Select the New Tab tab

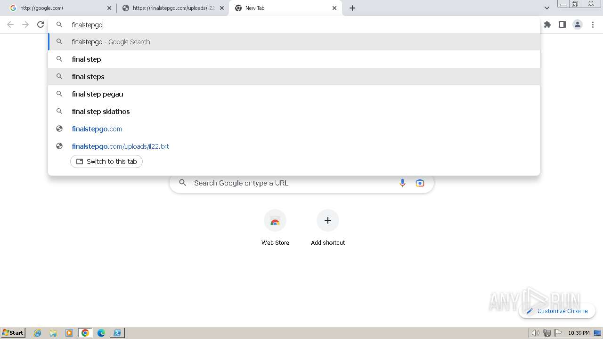285,8
